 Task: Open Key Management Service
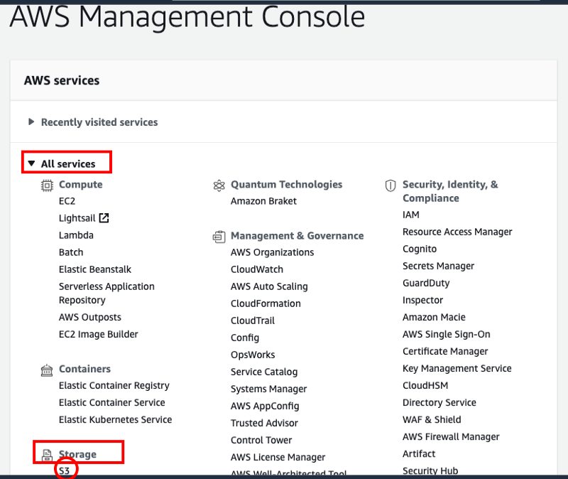point(457,368)
